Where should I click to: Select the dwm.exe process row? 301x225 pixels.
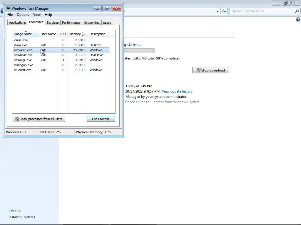click(61, 45)
